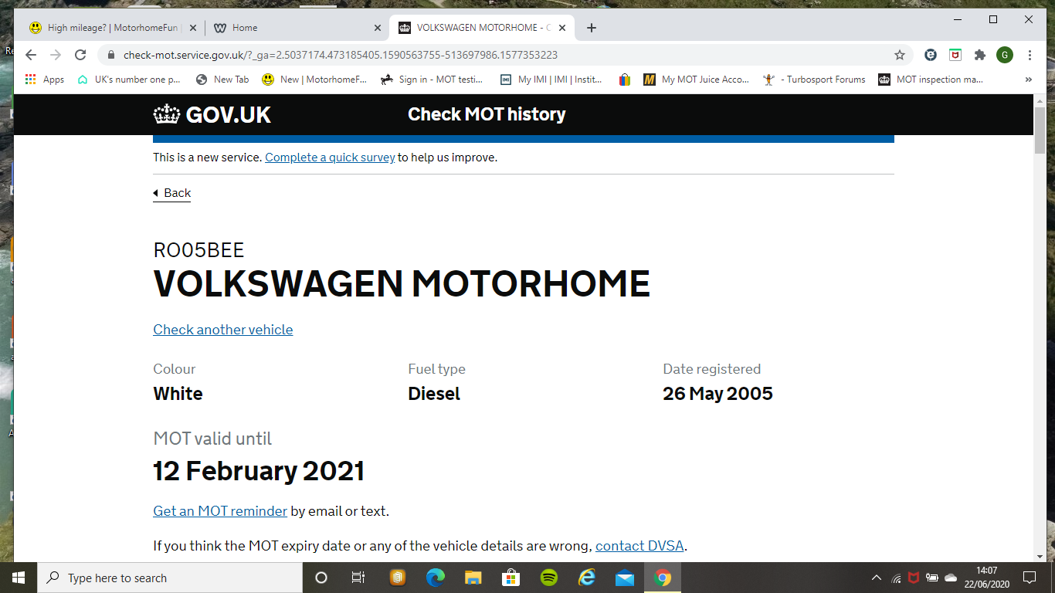This screenshot has width=1055, height=593.
Task: Open the Apps bookmarks shortcut
Action: point(45,80)
